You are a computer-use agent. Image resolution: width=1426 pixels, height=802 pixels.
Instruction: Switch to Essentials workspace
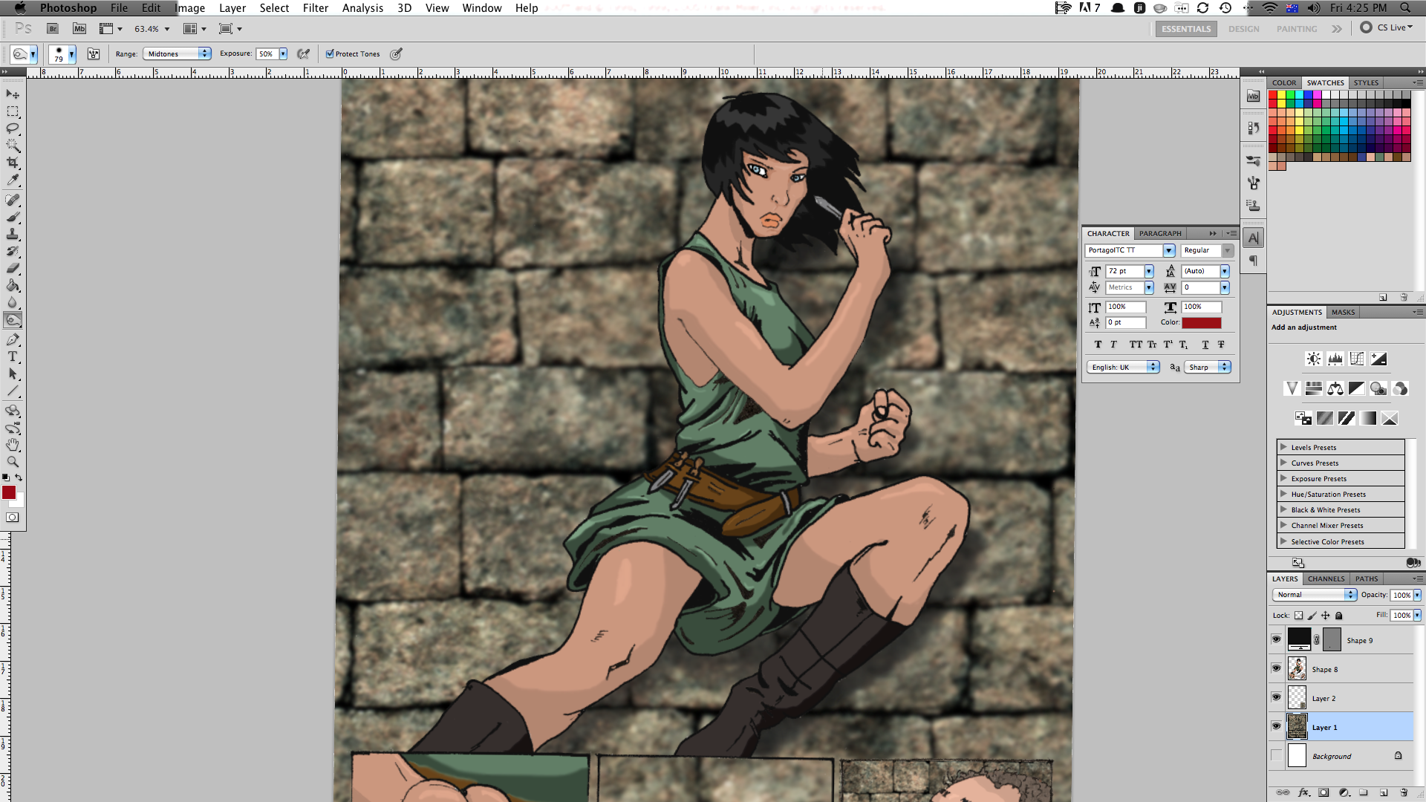1186,29
